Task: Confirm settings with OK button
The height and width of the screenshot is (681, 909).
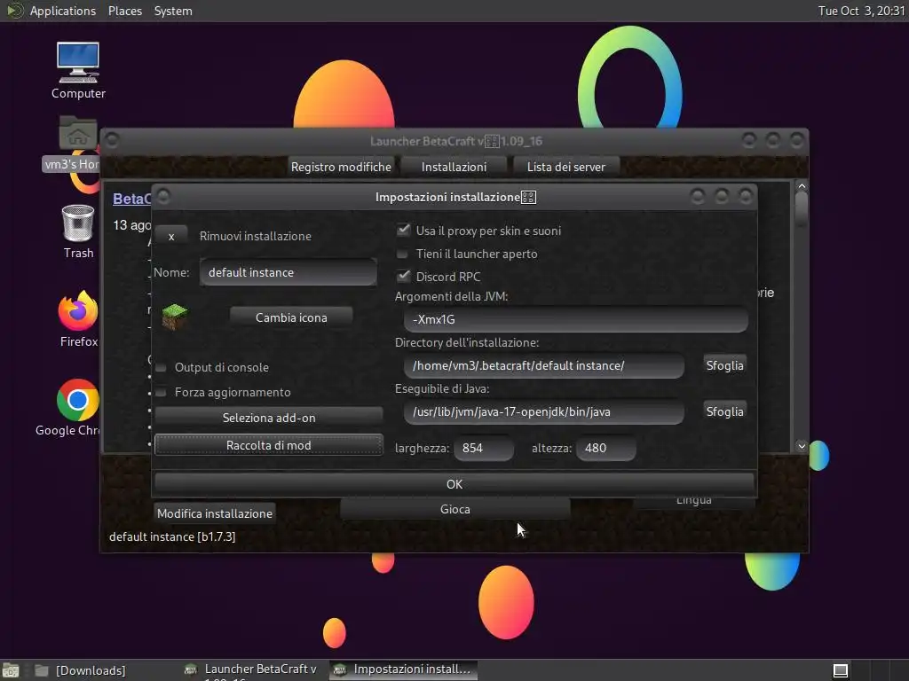Action: [x=454, y=483]
